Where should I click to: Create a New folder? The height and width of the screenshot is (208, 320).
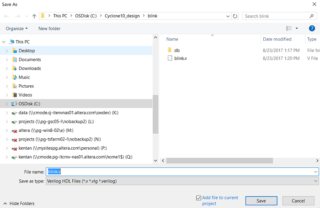[49, 29]
